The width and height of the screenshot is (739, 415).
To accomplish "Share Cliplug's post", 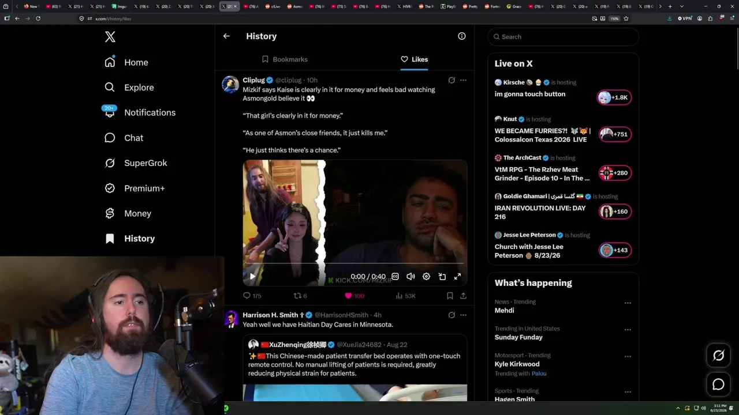I will (463, 296).
